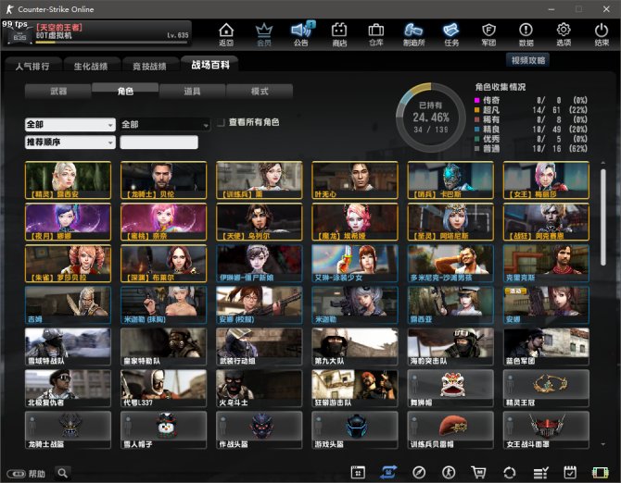Click the blue 精良 legend swatch

point(476,130)
